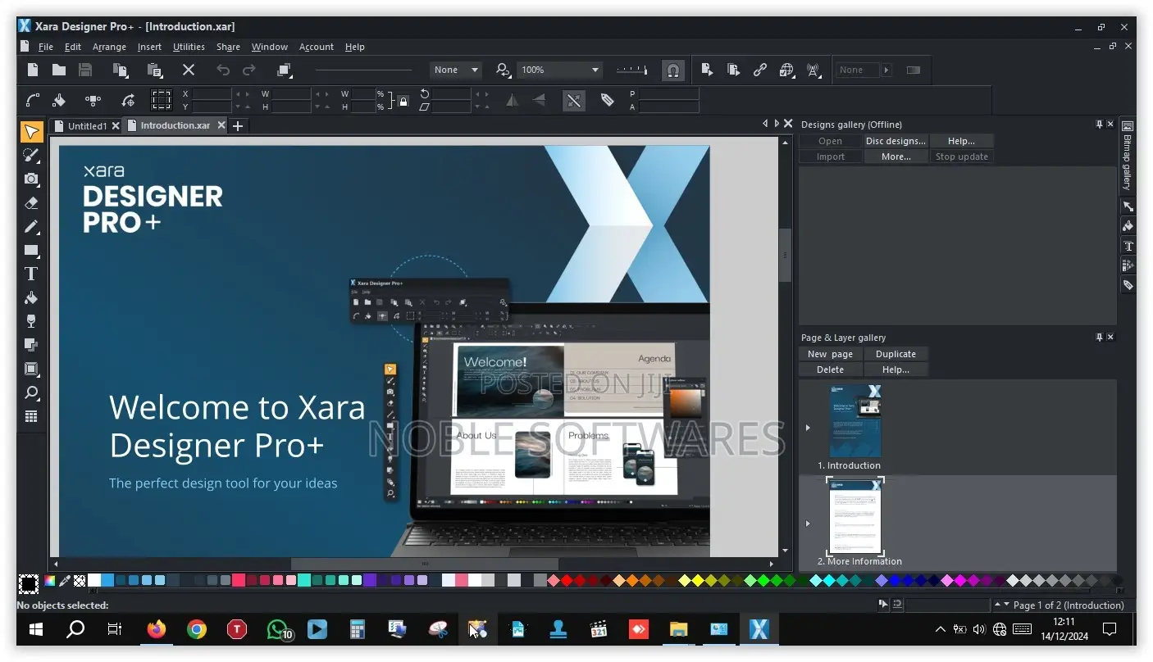Click the Copy icon in toolbar
The width and height of the screenshot is (1153, 662).
(x=121, y=70)
